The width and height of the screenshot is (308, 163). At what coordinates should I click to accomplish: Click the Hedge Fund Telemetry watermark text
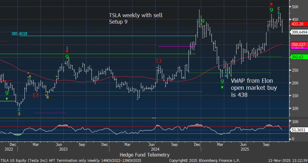tap(144, 155)
